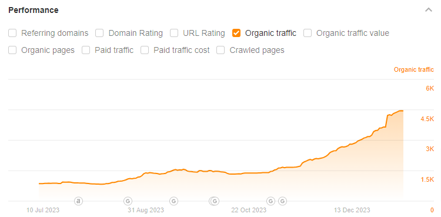Click the Google marker above 31 Aug 2023
This screenshot has width=441, height=217.
click(x=128, y=201)
